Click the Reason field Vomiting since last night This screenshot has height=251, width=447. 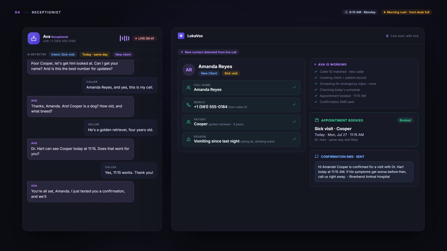tap(241, 139)
